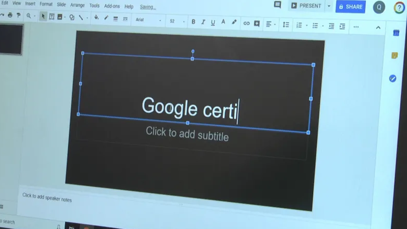The height and width of the screenshot is (229, 407).
Task: Decrease the text indent
Action: (x=331, y=26)
